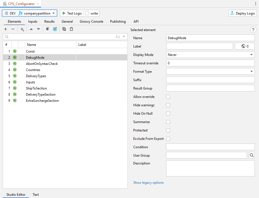Check the Hide On Null checkbox

click(168, 114)
